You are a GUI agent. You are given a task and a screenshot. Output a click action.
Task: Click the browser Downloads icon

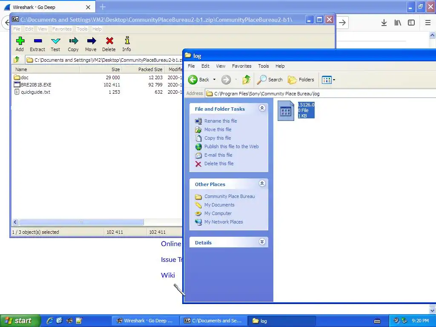click(384, 23)
